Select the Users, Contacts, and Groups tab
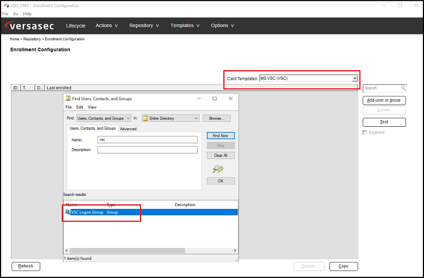The width and height of the screenshot is (424, 278). [93, 128]
